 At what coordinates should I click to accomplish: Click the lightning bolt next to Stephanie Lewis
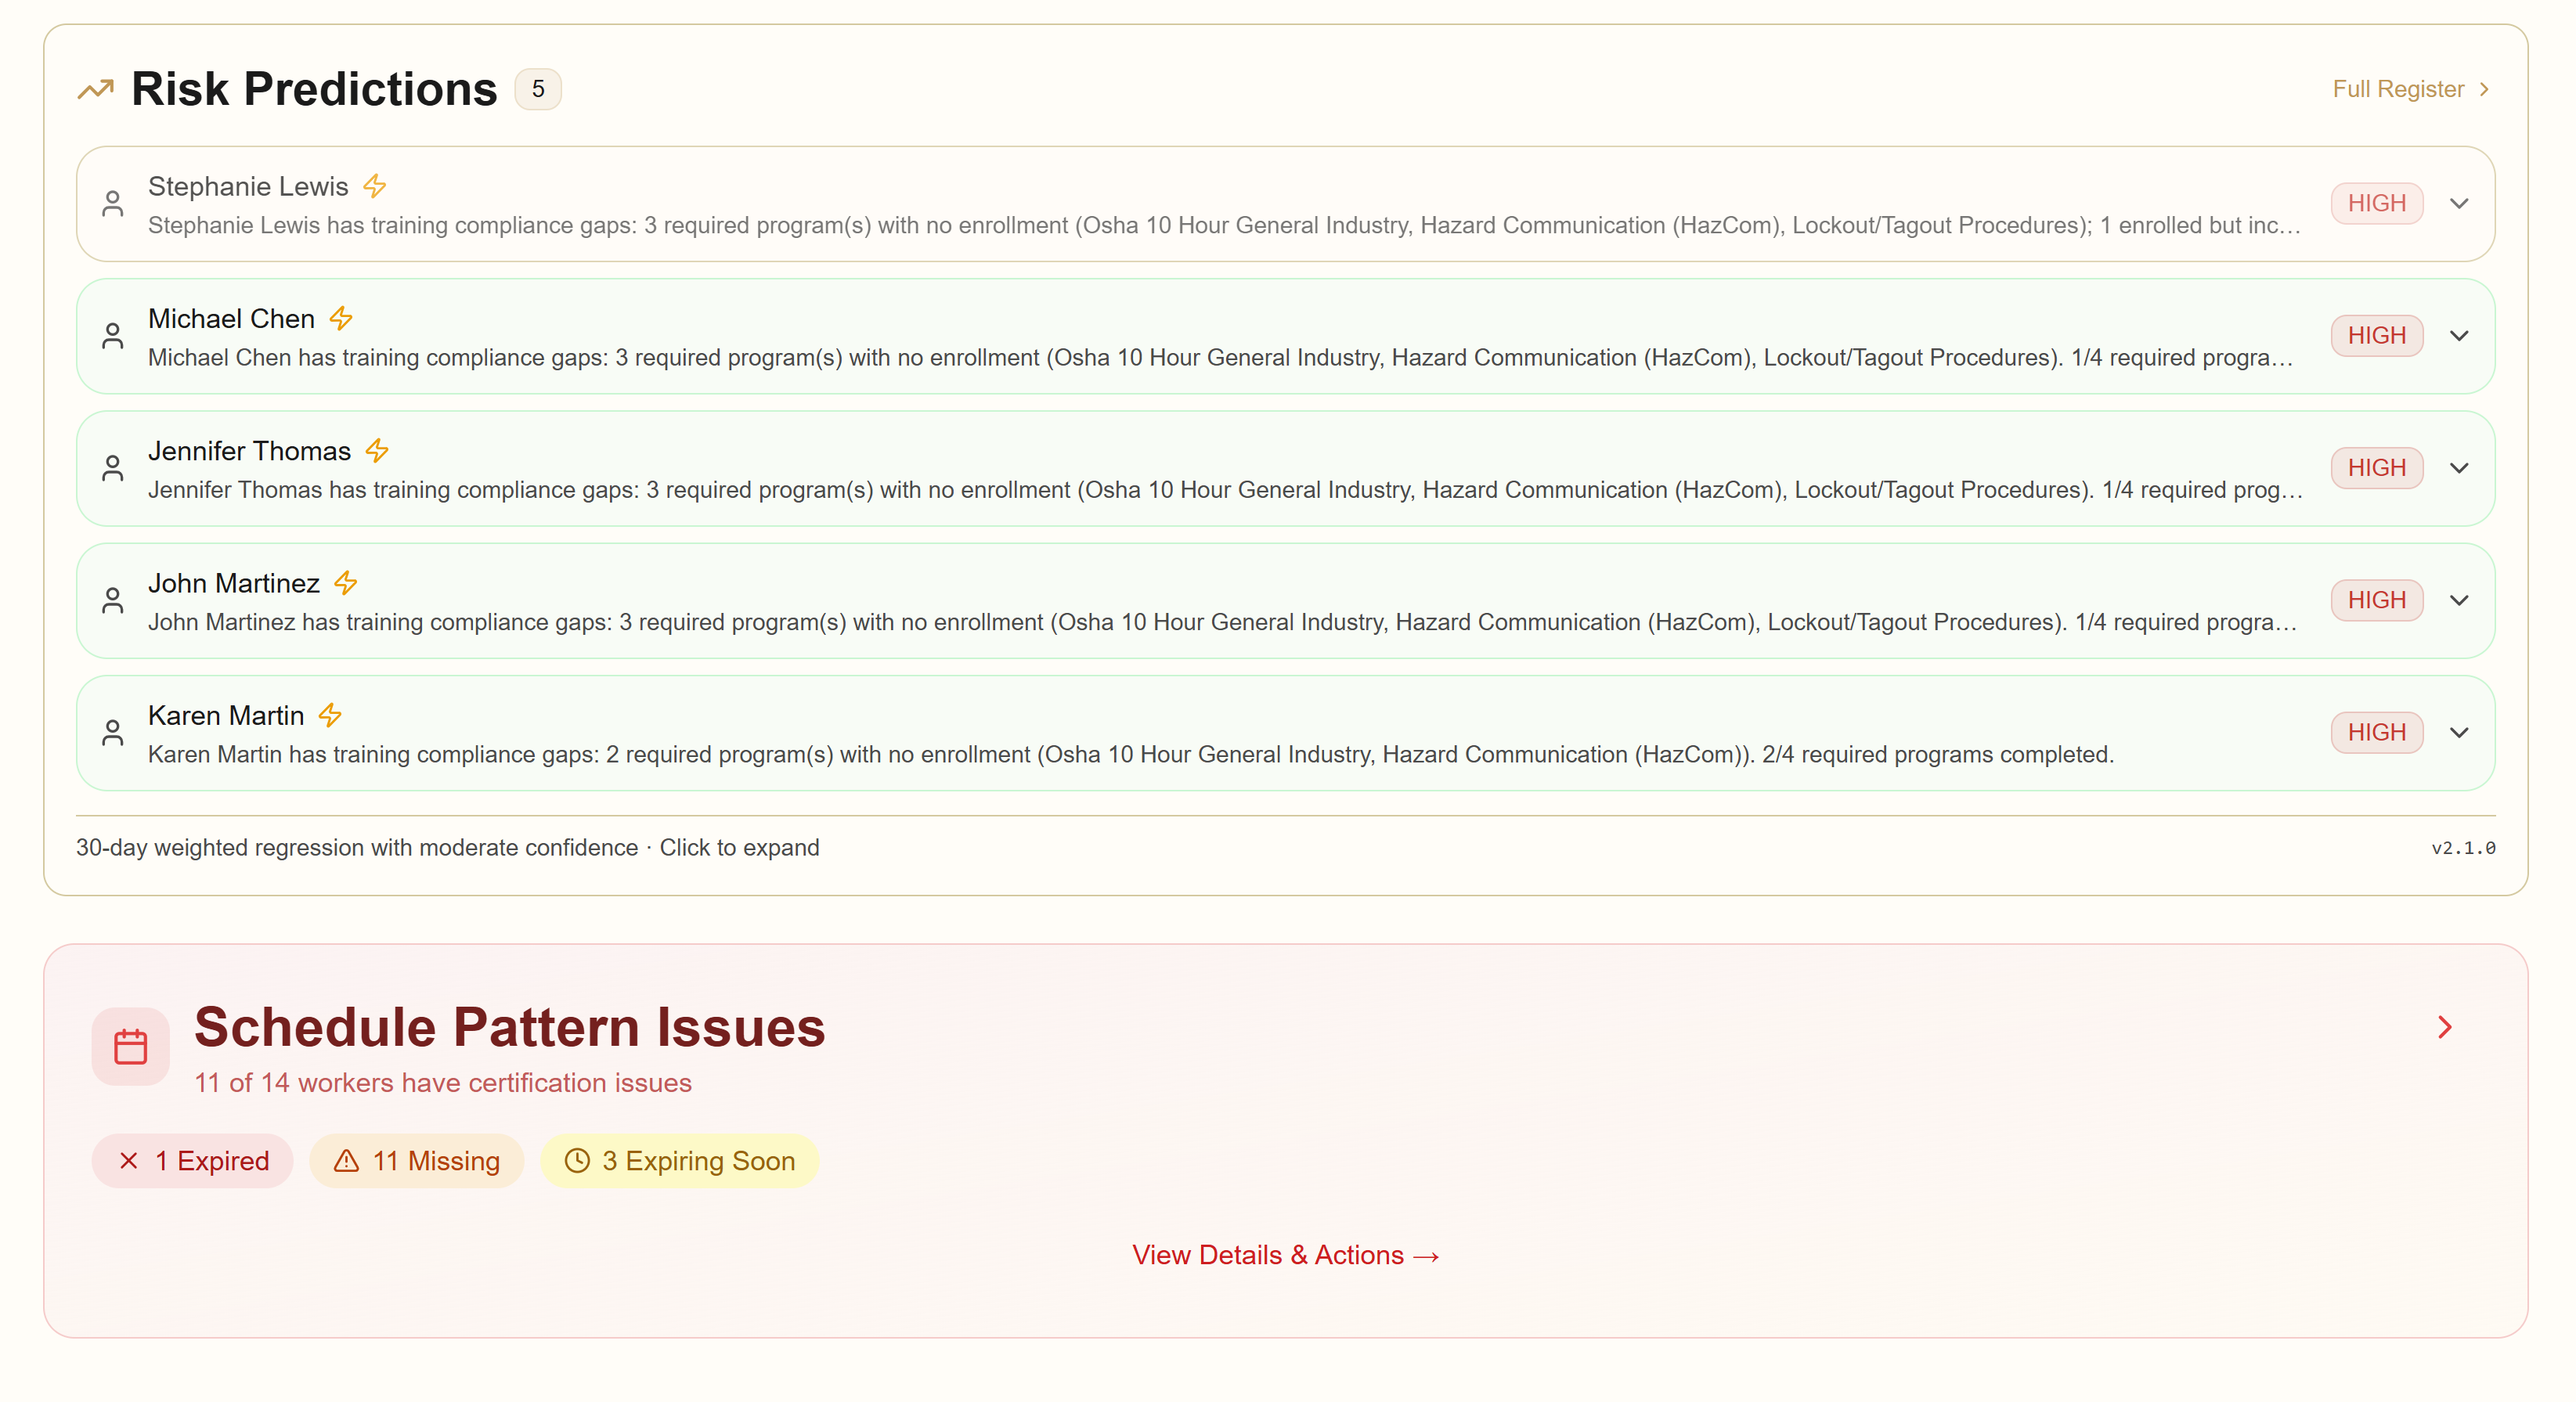point(375,187)
